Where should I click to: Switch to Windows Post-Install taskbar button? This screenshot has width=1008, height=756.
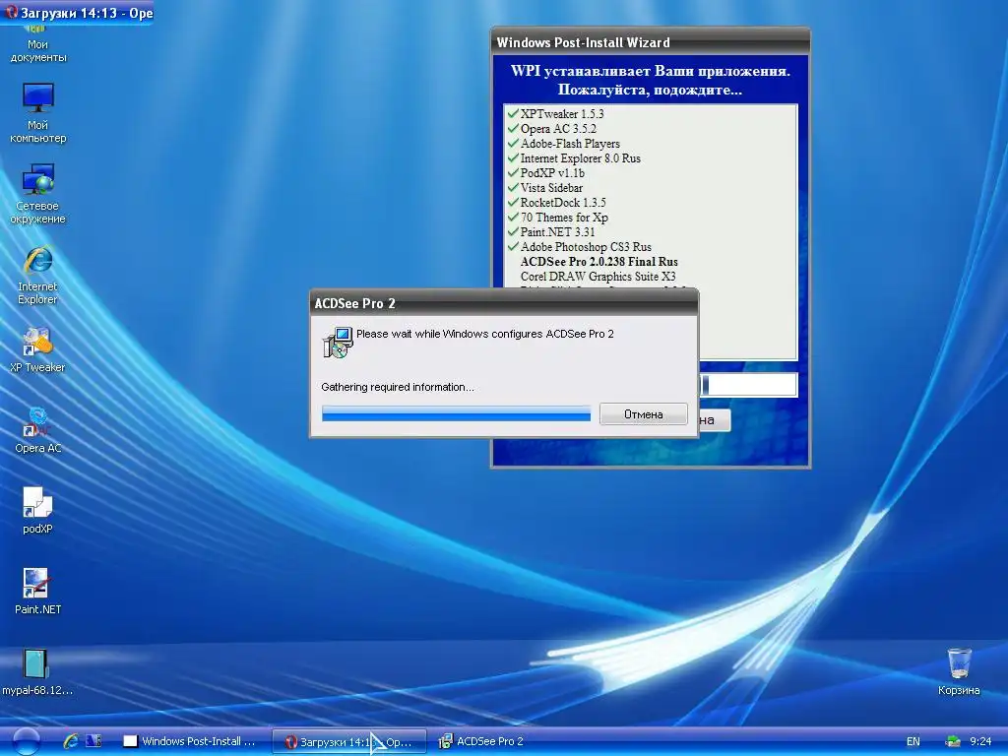(x=191, y=741)
